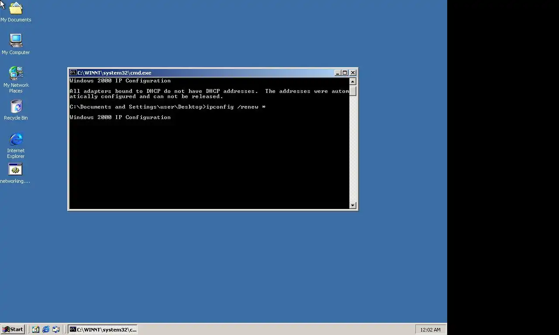The image size is (559, 335).
Task: Select the My Computer desktop icon
Action: coord(16,44)
